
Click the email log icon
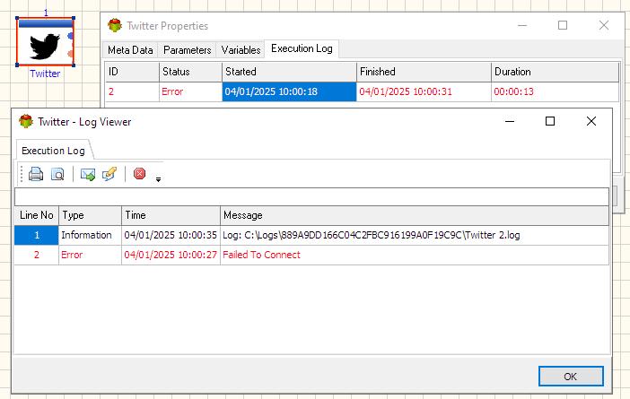(88, 174)
